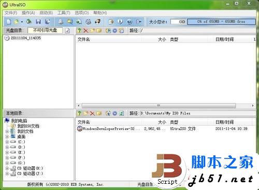Click the blue Info toolbar icon
The width and height of the screenshot is (259, 190).
pos(120,22)
